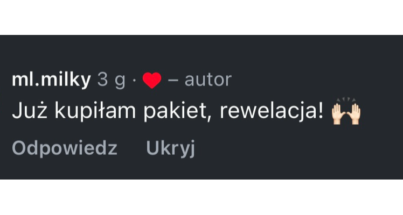The width and height of the screenshot is (403, 215).
Task: Click the red heart like icon
Action: (x=152, y=80)
